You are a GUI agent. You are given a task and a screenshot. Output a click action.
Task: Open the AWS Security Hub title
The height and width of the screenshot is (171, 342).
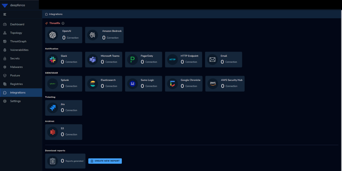232,80
